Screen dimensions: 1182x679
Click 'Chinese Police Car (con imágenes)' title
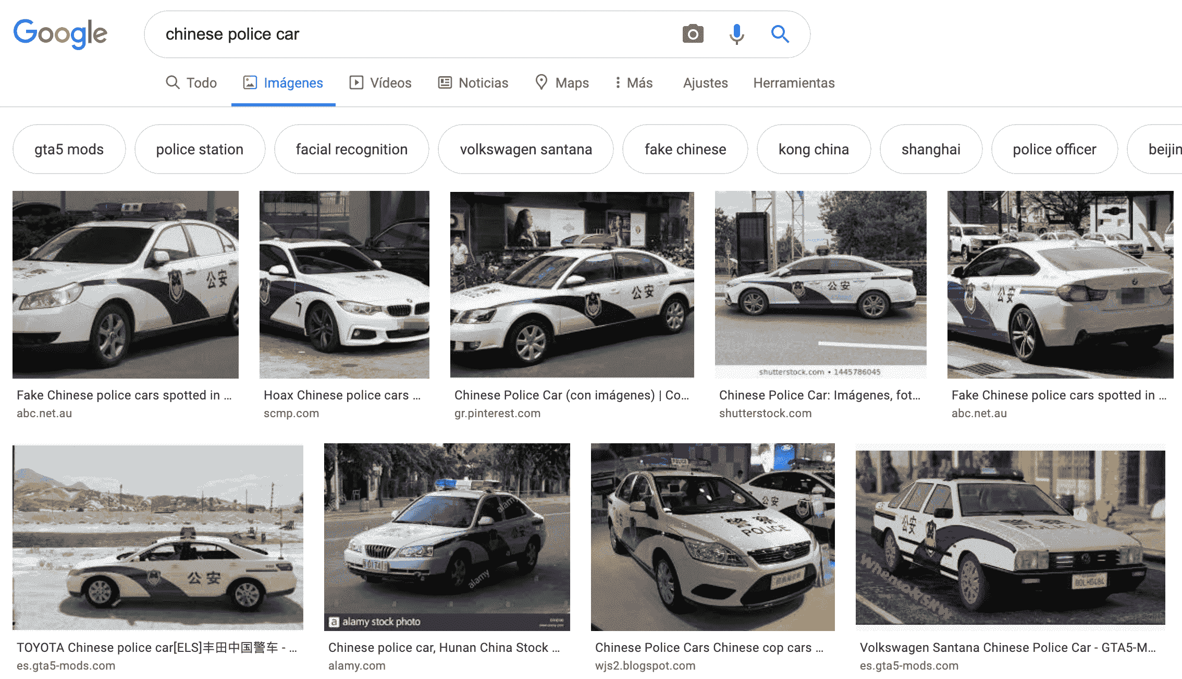pyautogui.click(x=572, y=395)
